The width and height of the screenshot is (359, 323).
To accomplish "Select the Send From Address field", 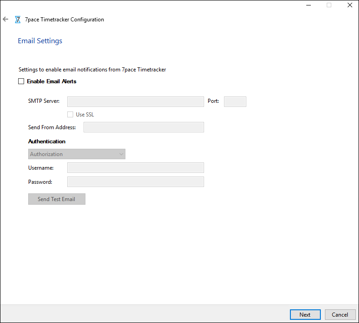I will (144, 127).
